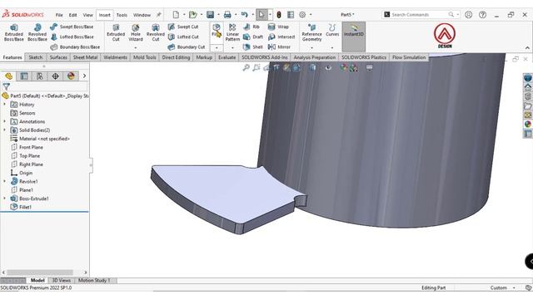Screen dimensions: 533x299
Task: Click the feature tree filter icon
Action: tap(6, 86)
